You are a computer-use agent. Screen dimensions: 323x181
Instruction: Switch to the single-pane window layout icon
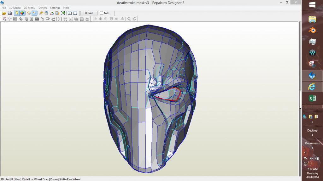[75, 13]
